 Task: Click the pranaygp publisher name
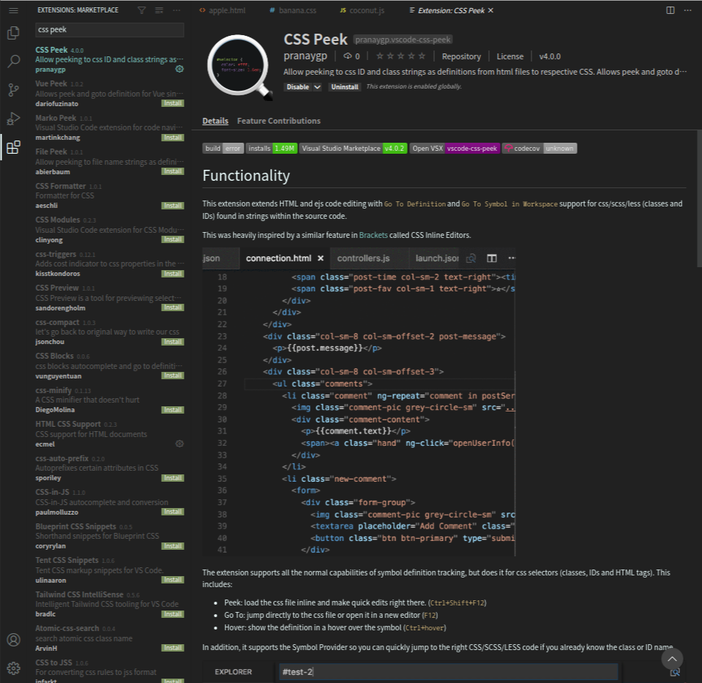(x=305, y=56)
